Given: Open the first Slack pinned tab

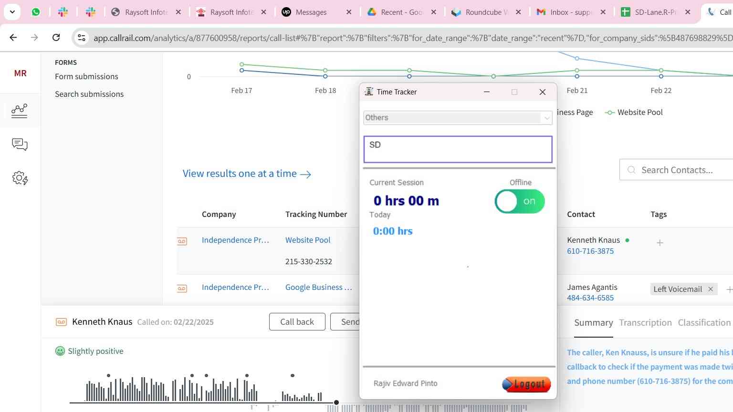Looking at the screenshot, I should coord(63,12).
